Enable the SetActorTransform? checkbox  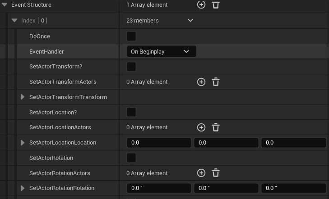131,67
